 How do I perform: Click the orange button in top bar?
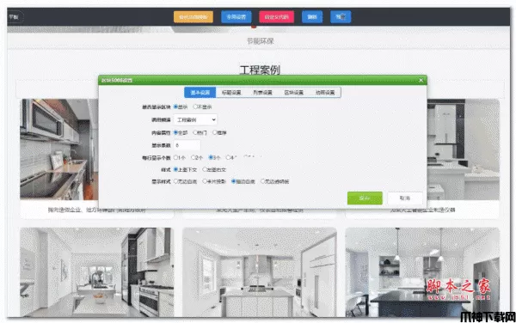[193, 17]
